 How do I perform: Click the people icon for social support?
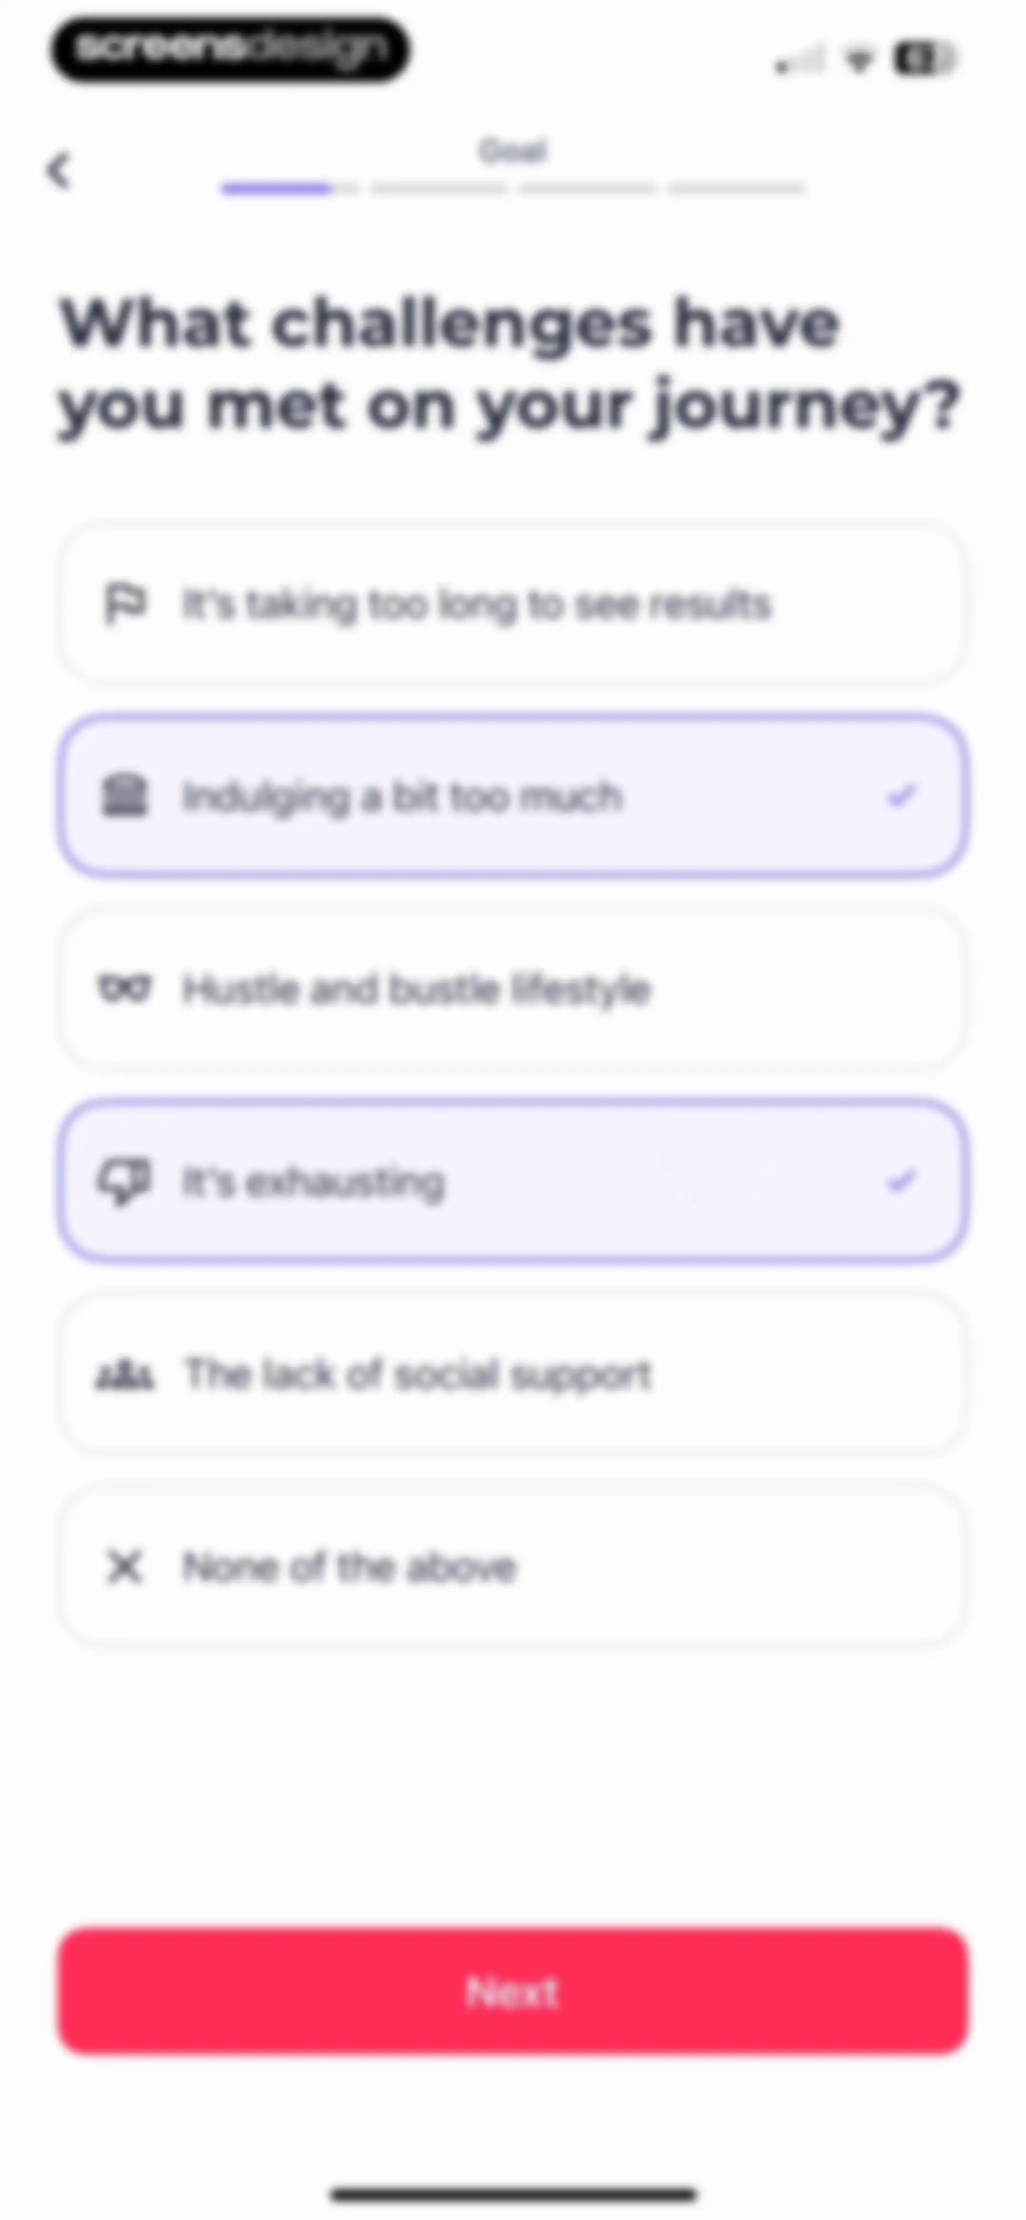tap(125, 1374)
